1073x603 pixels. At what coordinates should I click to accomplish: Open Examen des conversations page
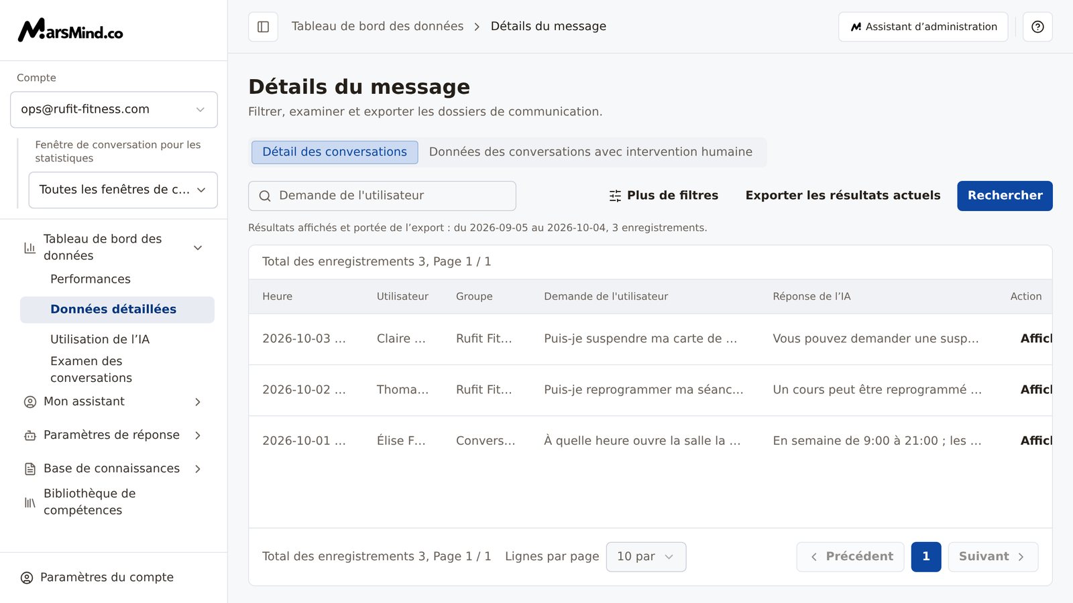91,369
